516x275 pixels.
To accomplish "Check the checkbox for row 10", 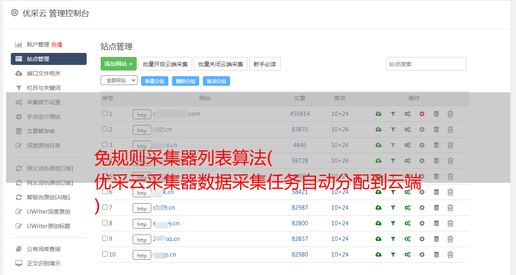I will pos(105,254).
